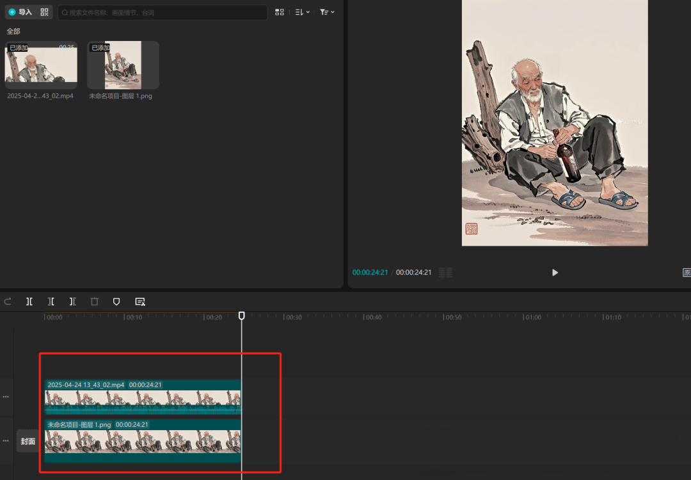Click the total duration timecode in white
691x480 pixels.
[x=413, y=273]
